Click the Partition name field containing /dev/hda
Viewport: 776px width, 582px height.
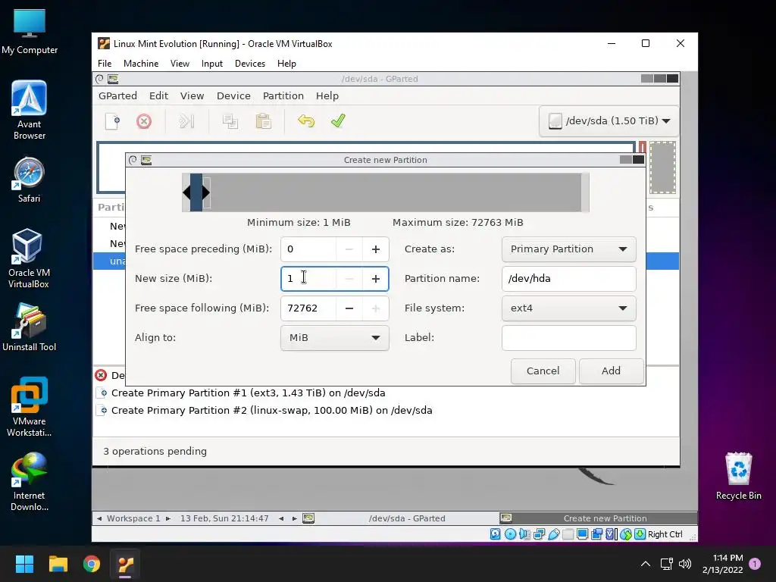click(x=568, y=279)
